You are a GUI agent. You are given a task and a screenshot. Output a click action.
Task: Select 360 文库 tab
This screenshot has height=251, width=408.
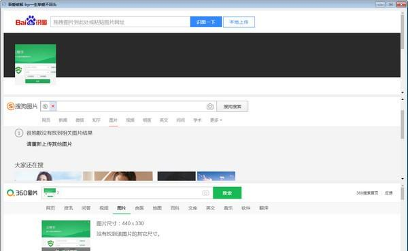(192, 207)
